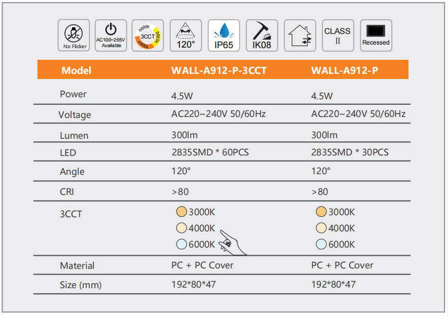Screen dimensions: 448x317
Task: Click the 2835SMD * 60PCS LED value
Action: pyautogui.click(x=210, y=152)
